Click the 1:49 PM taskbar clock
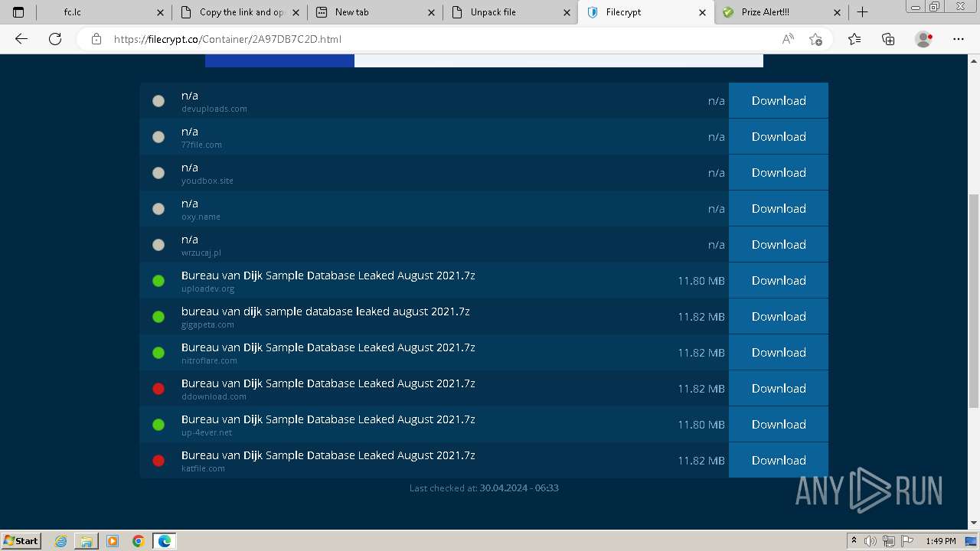 click(x=940, y=541)
